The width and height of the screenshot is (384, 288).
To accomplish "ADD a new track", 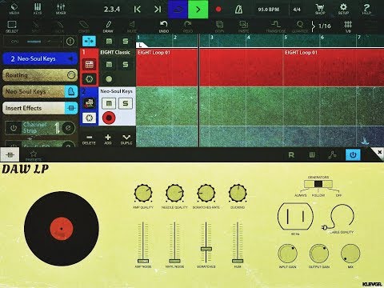I will [x=108, y=139].
